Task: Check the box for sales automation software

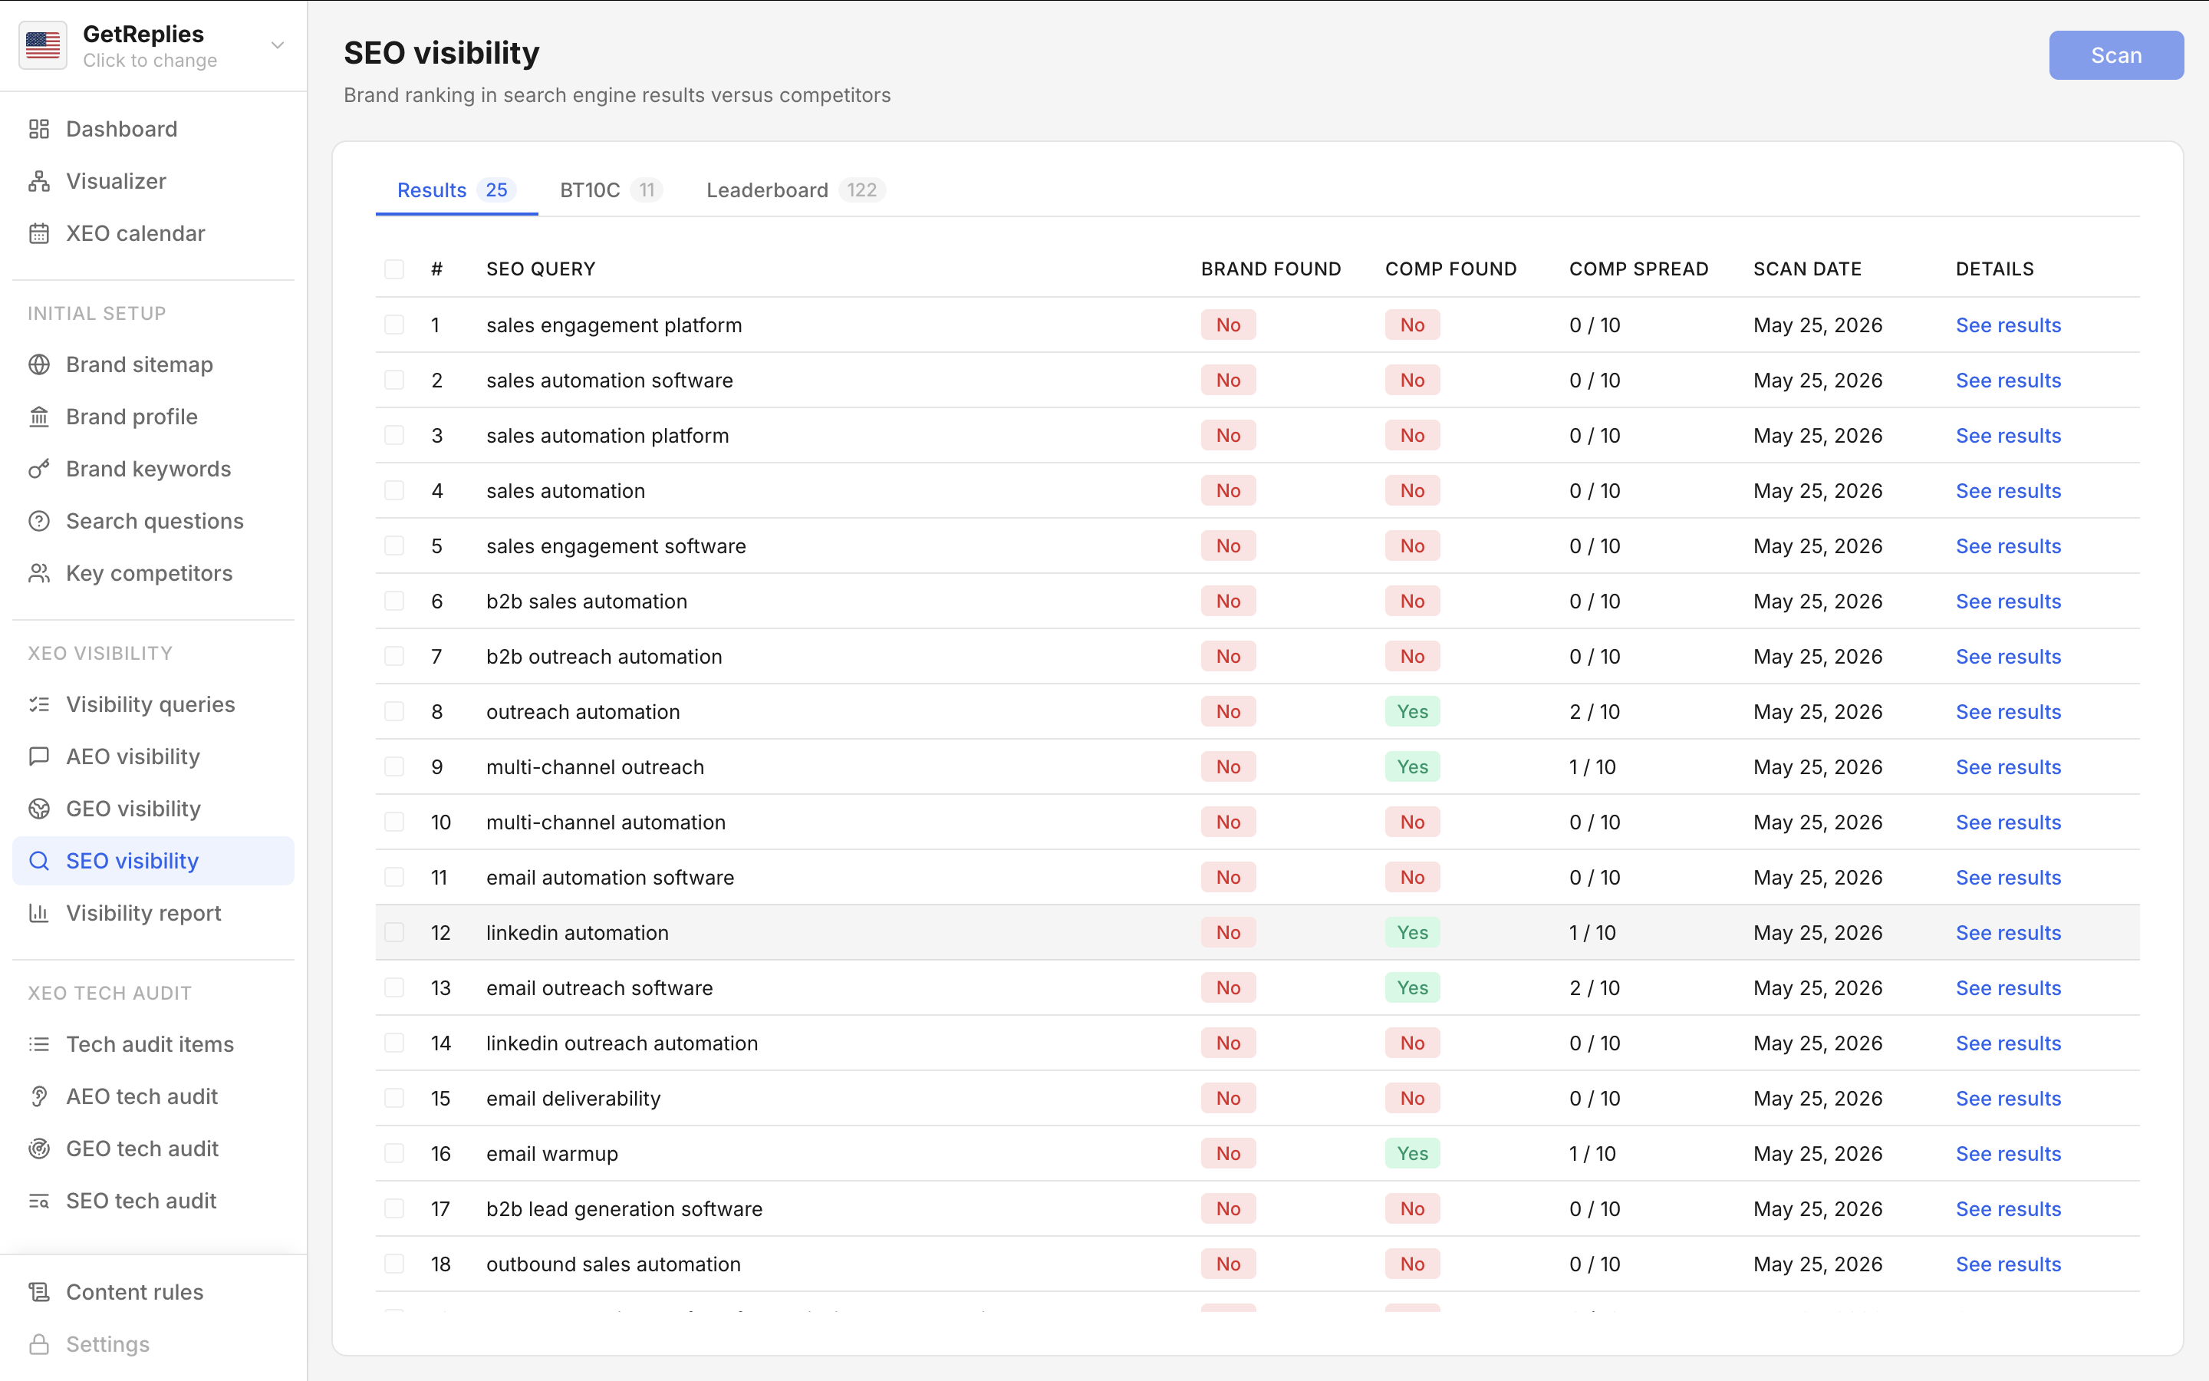Action: (x=394, y=380)
